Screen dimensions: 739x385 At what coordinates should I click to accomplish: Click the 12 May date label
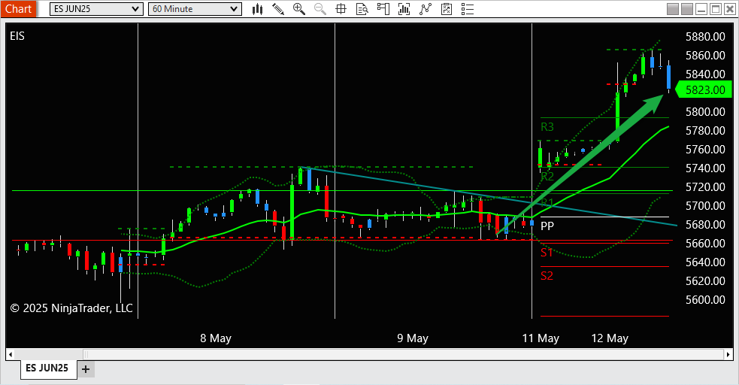click(x=610, y=338)
